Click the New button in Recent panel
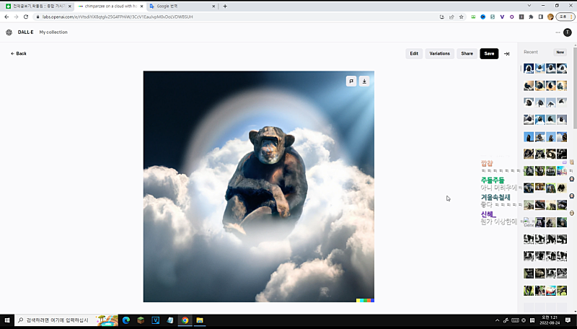 [x=560, y=52]
